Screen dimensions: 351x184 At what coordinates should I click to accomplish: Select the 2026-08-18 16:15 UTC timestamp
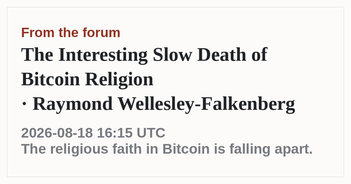[93, 133]
